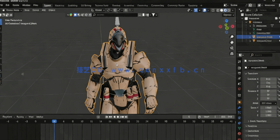The image size is (280, 140).
Task: Open the Tool properties tab
Action: click(x=239, y=61)
